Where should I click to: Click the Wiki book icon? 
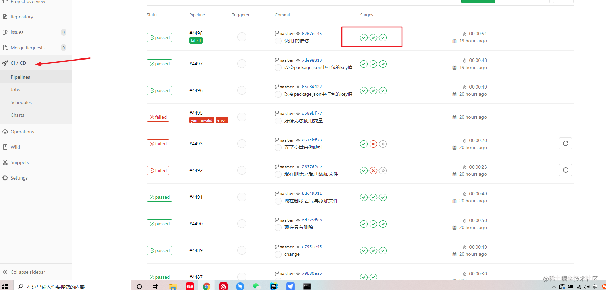[5, 147]
